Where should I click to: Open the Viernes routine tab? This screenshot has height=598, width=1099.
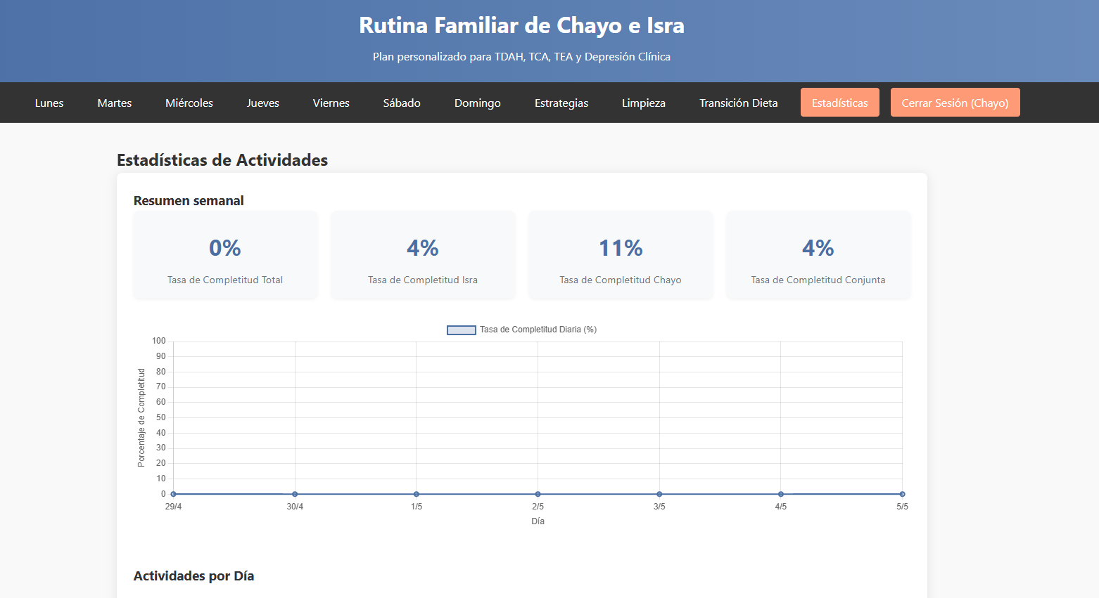(x=331, y=103)
